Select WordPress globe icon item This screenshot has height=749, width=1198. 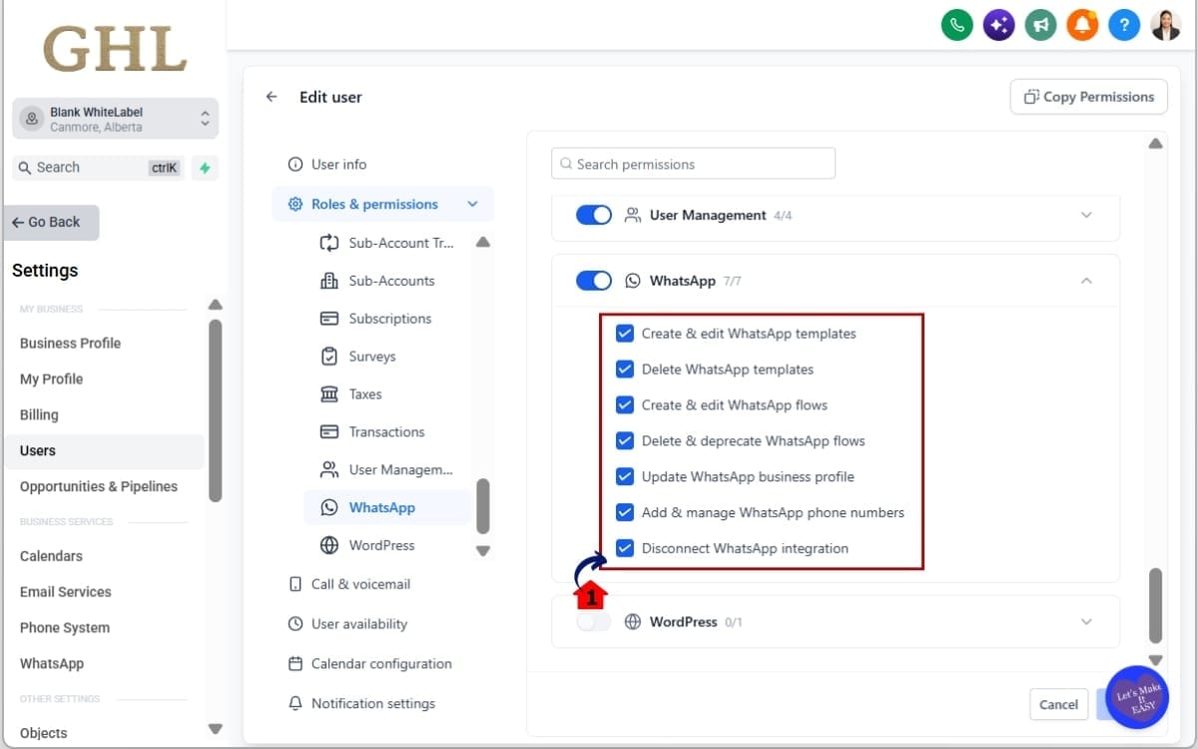tap(387, 545)
